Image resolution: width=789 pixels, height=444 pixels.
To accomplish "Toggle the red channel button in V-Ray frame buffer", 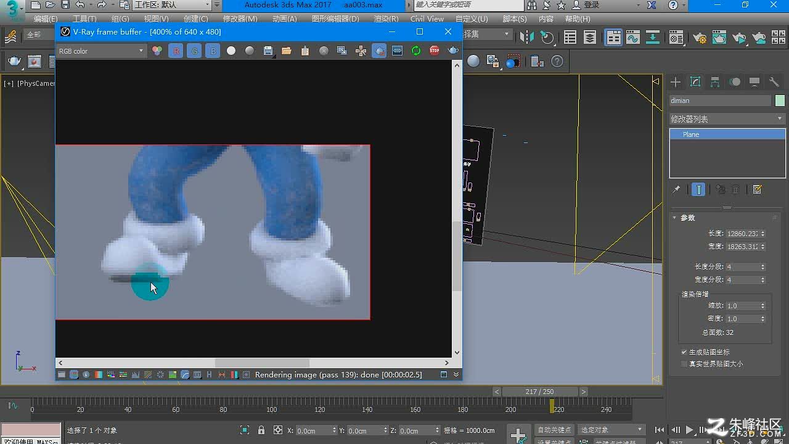I will [176, 51].
